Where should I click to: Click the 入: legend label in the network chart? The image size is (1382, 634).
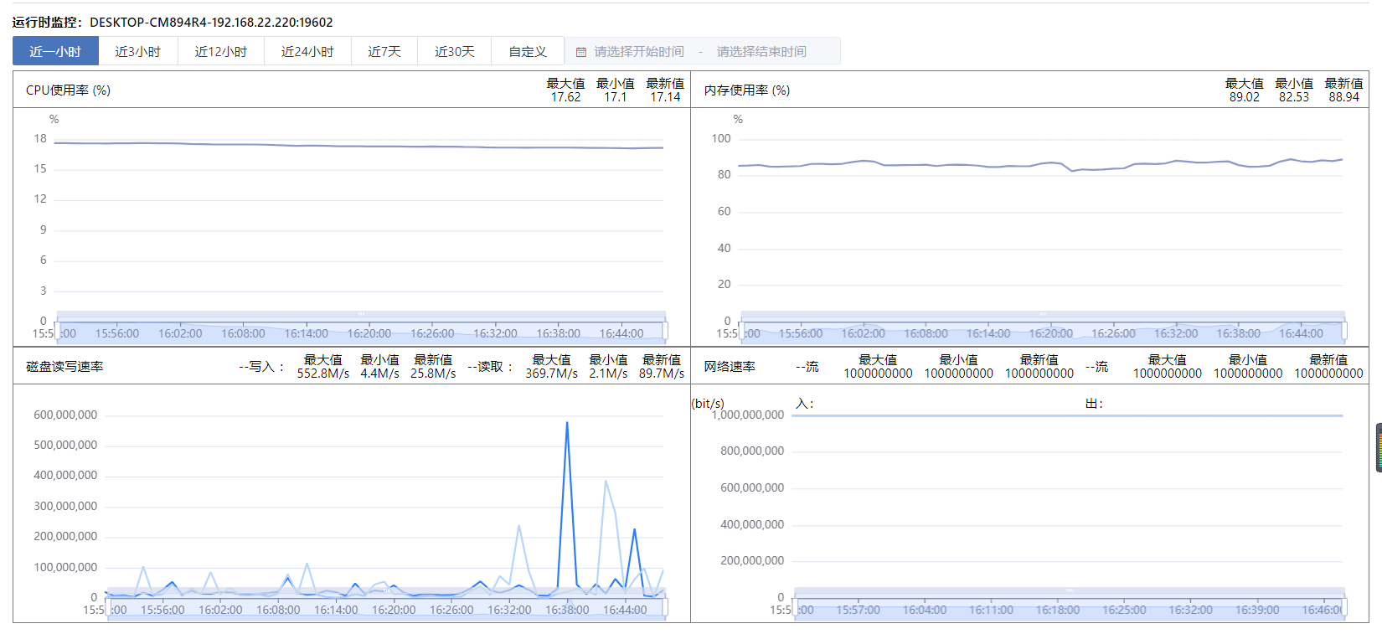[805, 404]
